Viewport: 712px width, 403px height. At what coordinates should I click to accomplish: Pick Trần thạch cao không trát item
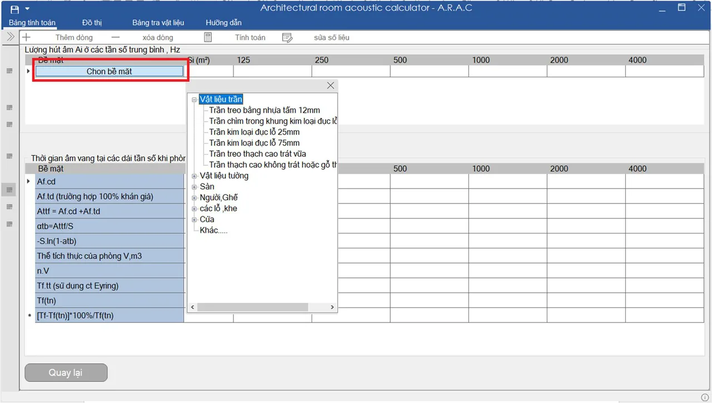(x=273, y=165)
